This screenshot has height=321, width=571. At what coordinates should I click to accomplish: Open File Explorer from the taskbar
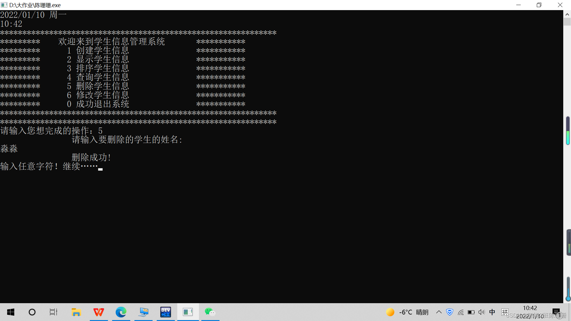76,312
